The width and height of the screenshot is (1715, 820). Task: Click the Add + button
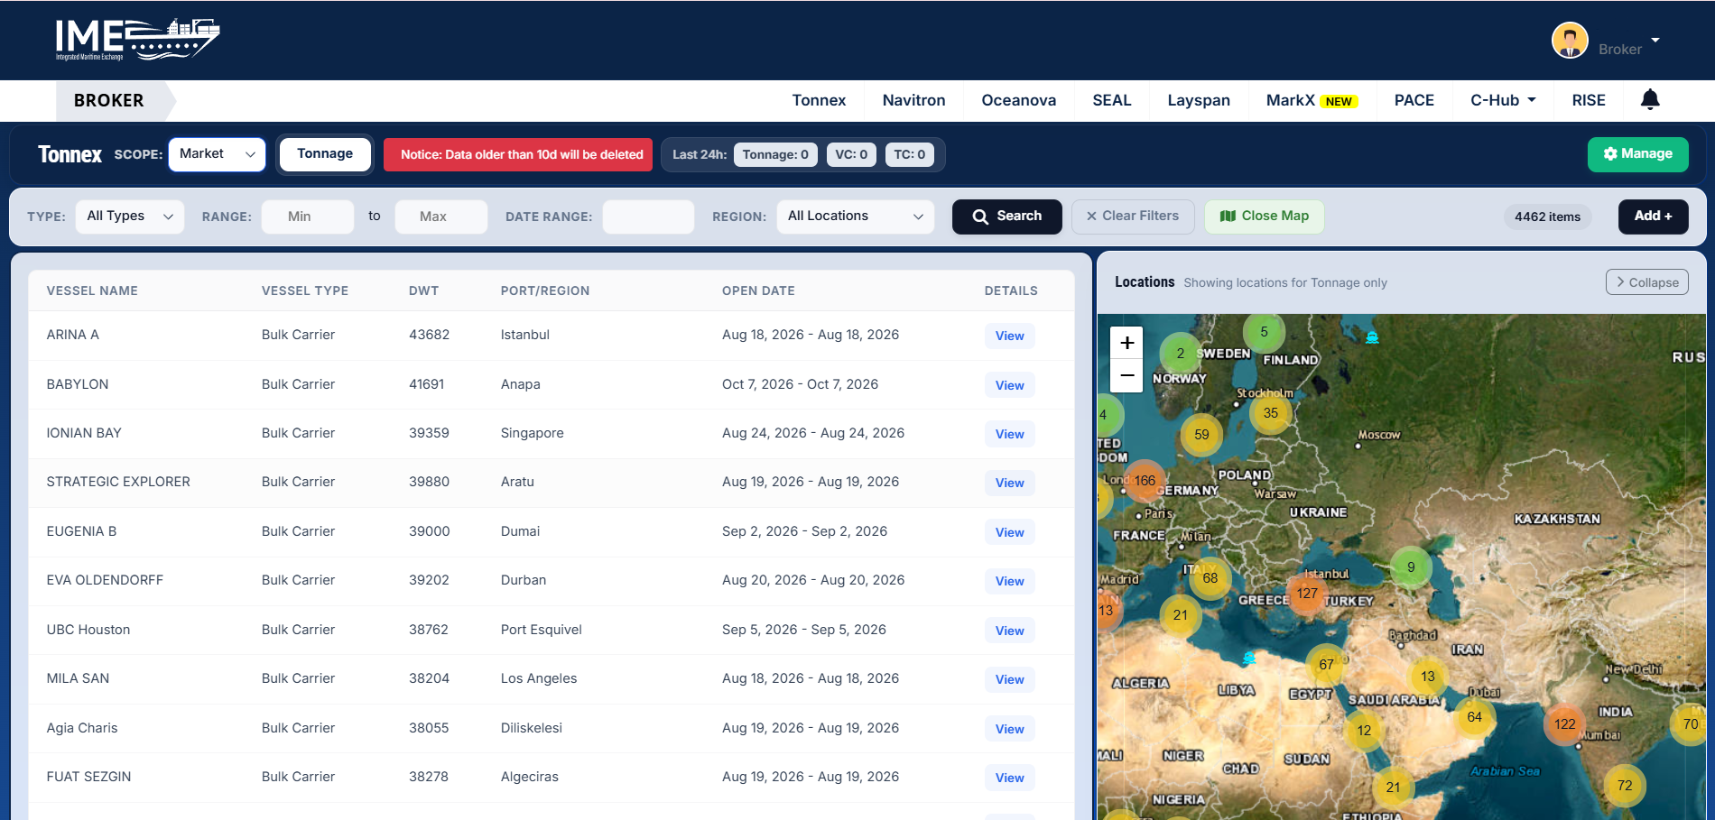tap(1653, 217)
